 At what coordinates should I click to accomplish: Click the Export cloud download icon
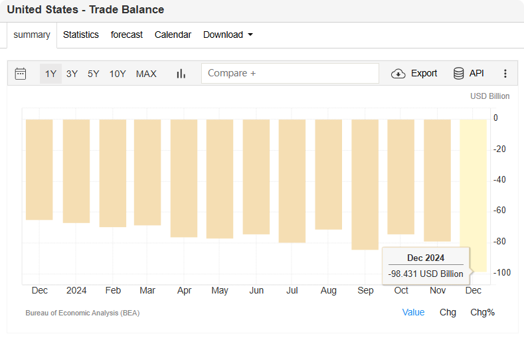tap(398, 74)
